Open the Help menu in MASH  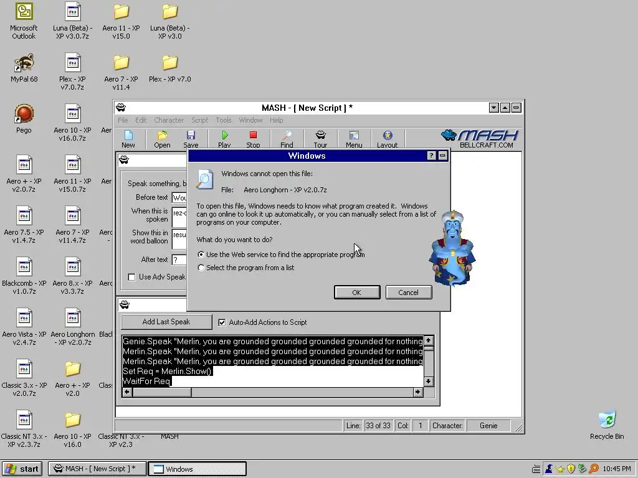point(276,120)
